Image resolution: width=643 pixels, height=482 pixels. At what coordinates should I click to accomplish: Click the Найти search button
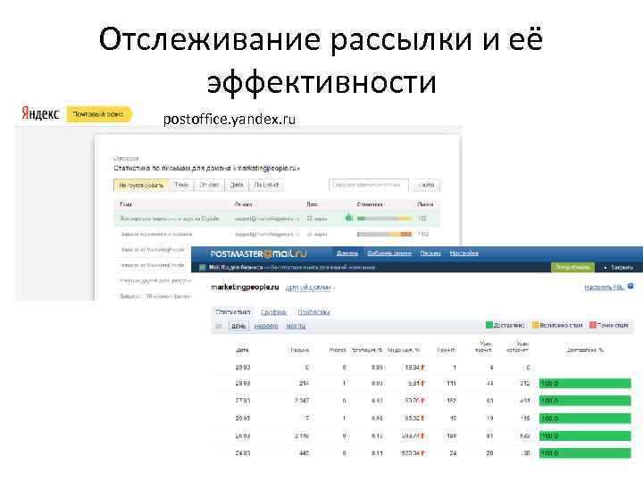tap(426, 185)
